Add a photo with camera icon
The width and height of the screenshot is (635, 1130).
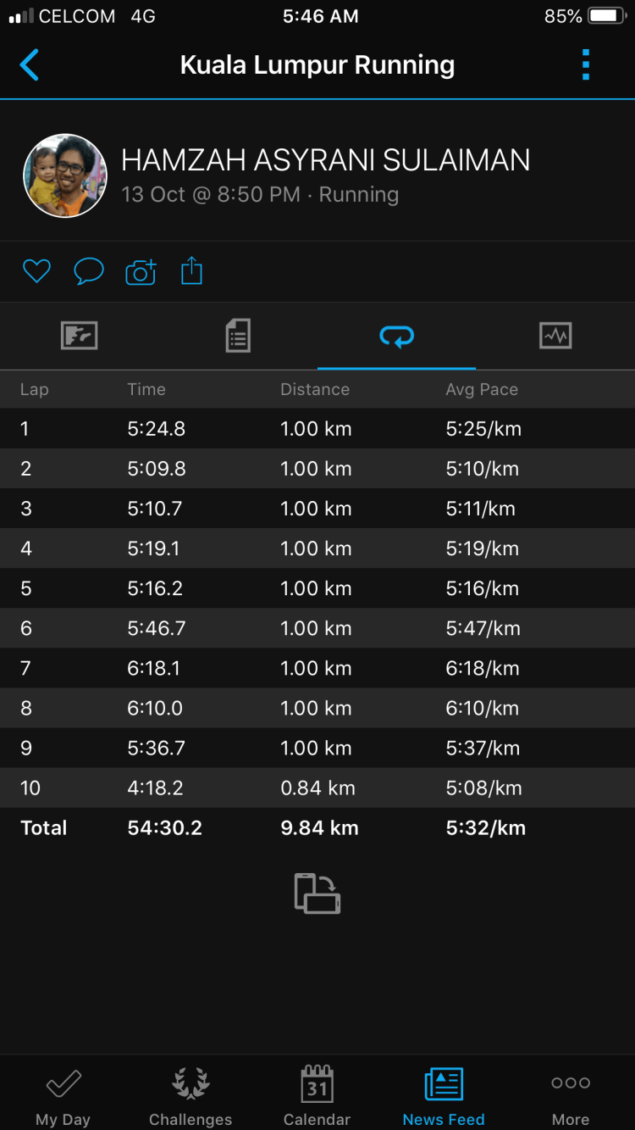(141, 271)
